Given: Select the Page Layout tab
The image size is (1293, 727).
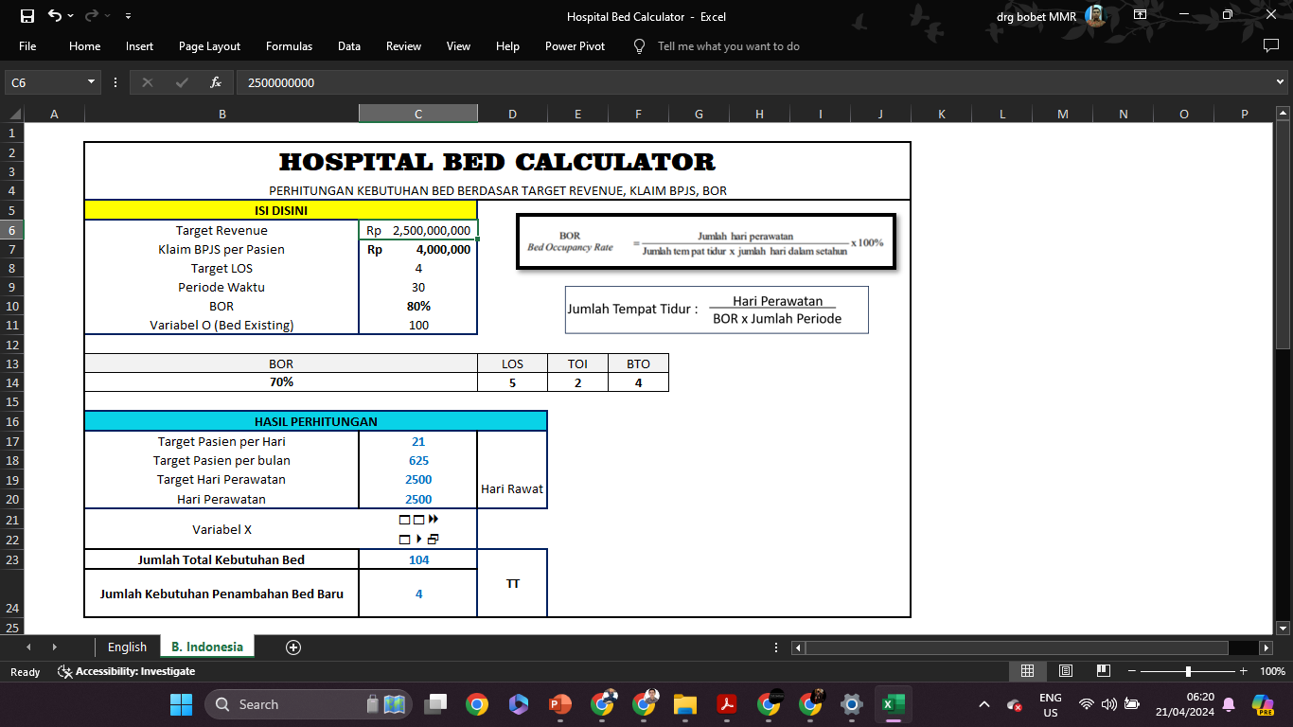Looking at the screenshot, I should [209, 46].
